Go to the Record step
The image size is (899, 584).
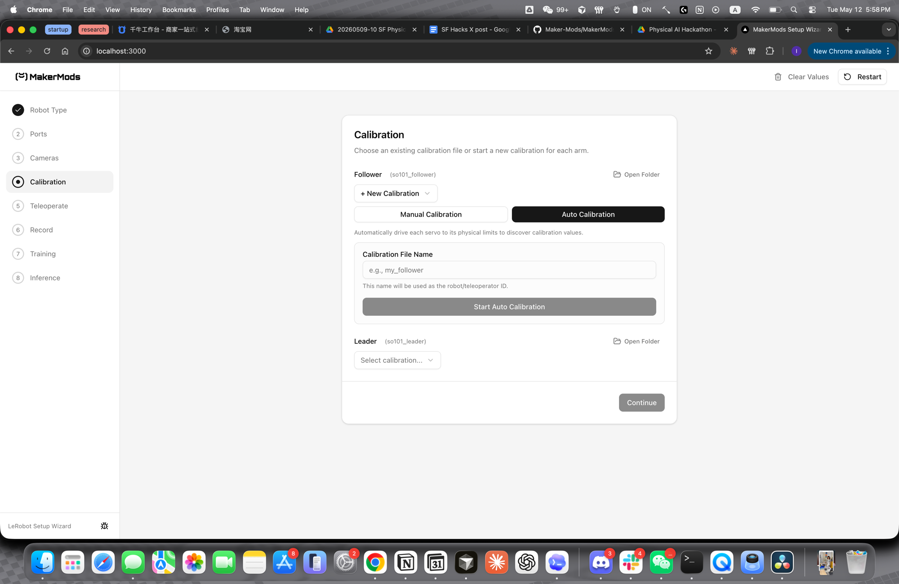(59, 230)
